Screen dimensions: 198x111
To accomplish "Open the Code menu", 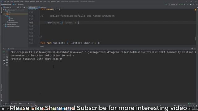I will click(x=22, y=2).
